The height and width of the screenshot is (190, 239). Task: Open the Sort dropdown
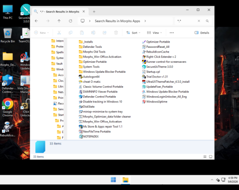coord(133,33)
